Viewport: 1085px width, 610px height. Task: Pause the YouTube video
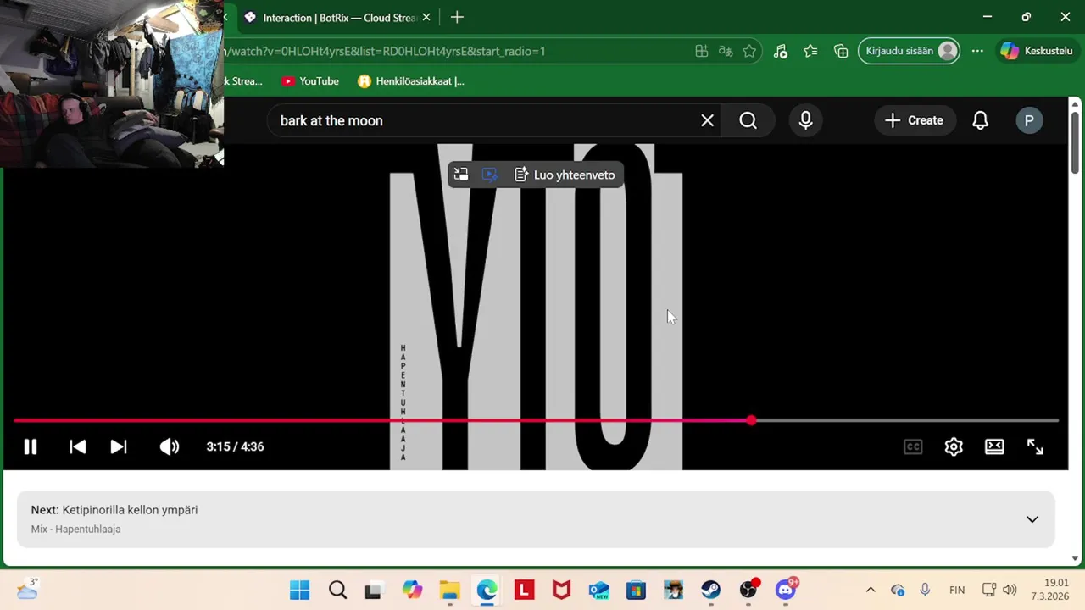(30, 446)
